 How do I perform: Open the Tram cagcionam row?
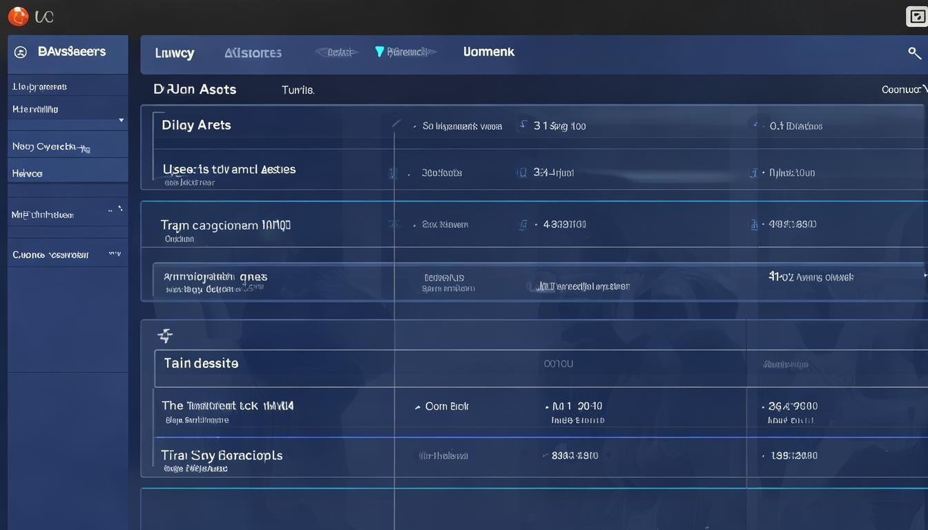pyautogui.click(x=225, y=226)
